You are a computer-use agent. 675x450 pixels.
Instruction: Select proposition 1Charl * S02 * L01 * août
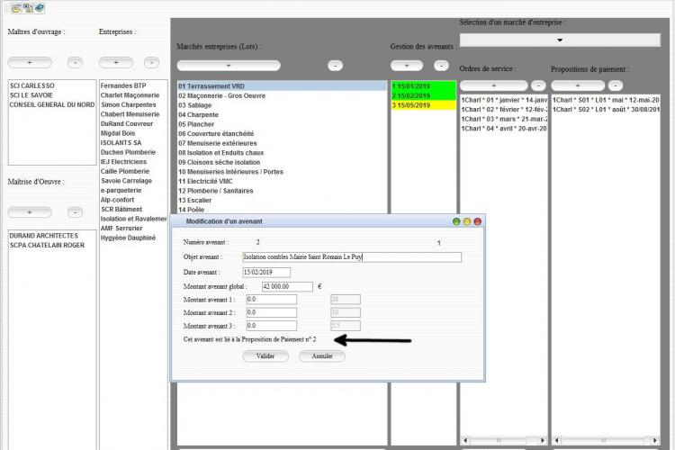606,110
